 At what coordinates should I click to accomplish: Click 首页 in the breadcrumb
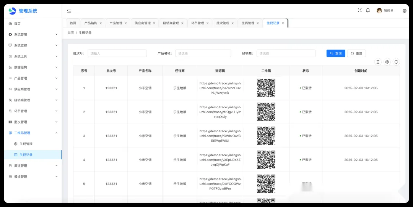pos(71,33)
